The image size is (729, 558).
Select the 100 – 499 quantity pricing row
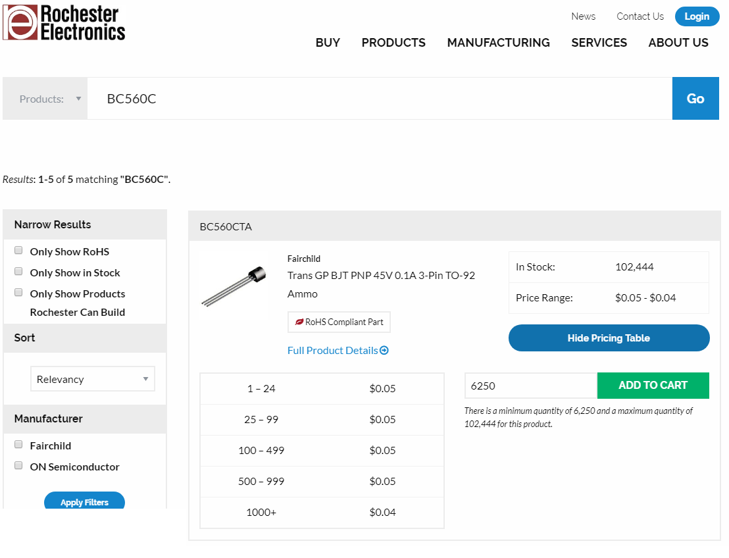pyautogui.click(x=322, y=451)
